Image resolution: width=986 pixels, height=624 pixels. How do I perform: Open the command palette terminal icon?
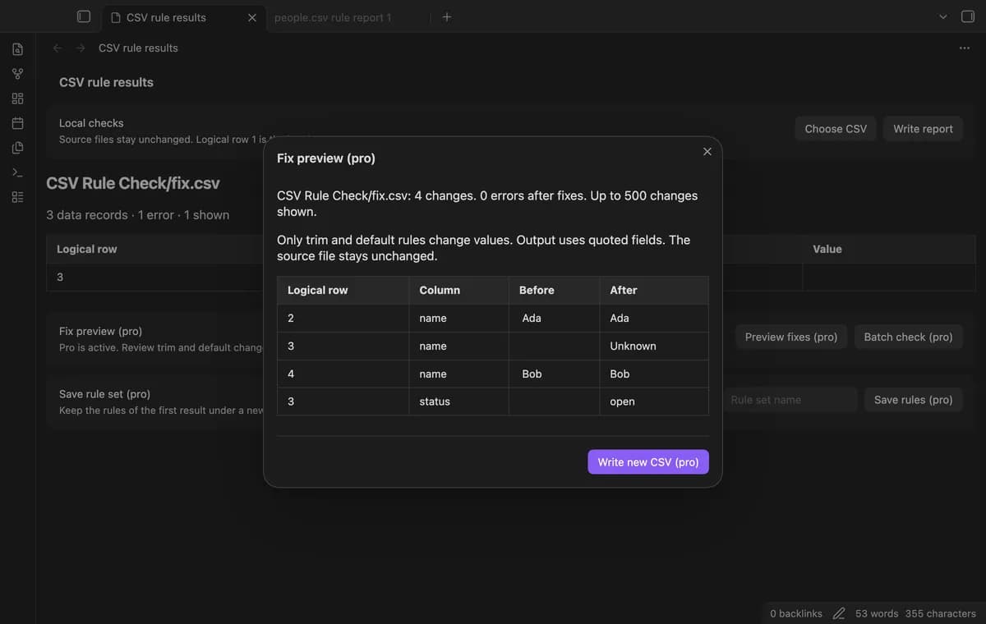click(x=17, y=172)
